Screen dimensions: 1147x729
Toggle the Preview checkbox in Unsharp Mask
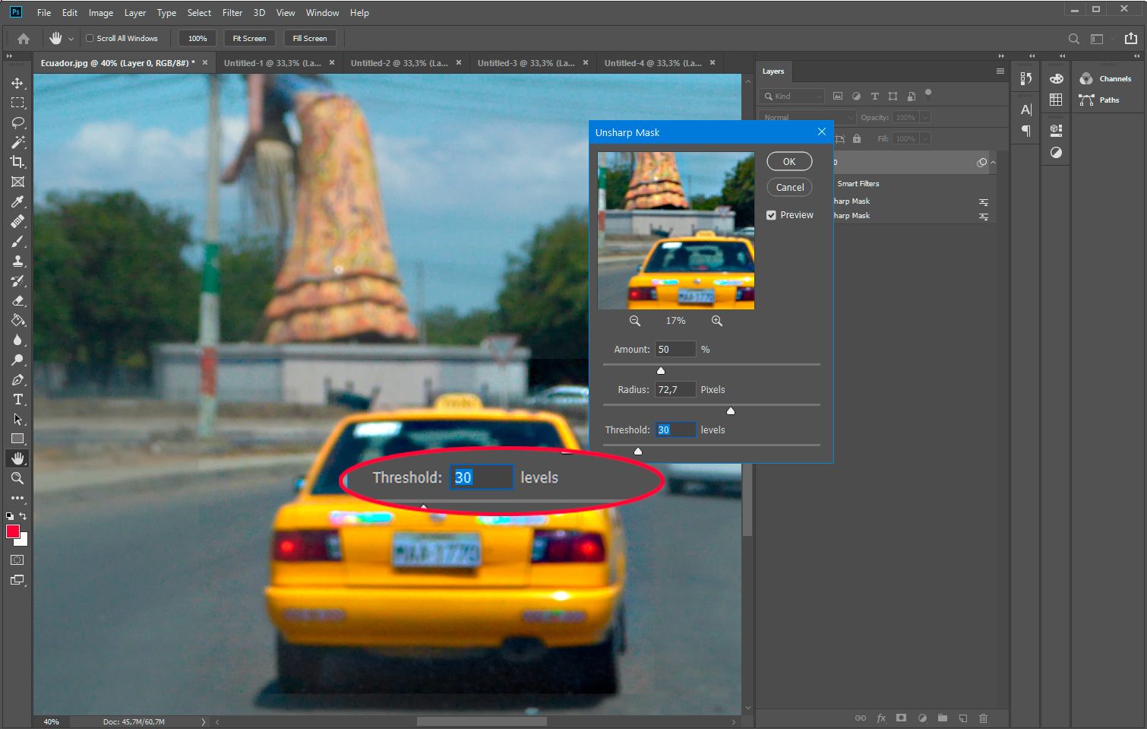[x=771, y=215]
